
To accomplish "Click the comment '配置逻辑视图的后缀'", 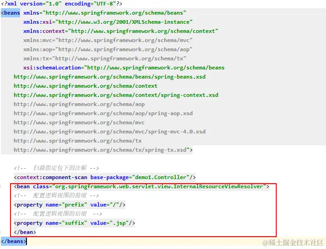I will coord(60,214).
